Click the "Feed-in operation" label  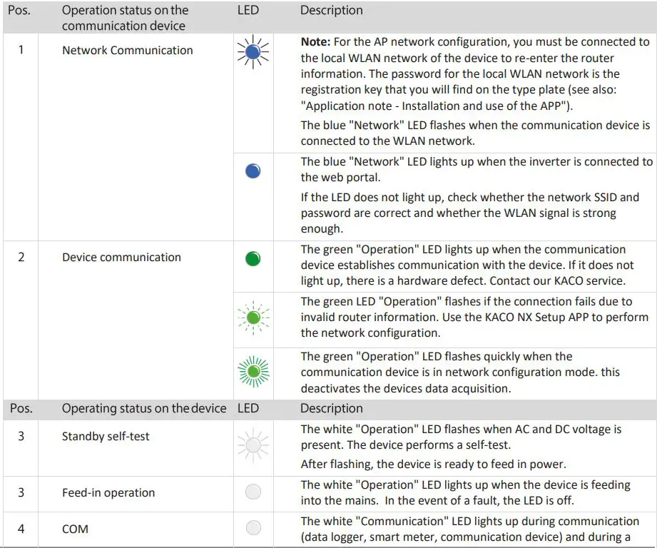(x=108, y=492)
